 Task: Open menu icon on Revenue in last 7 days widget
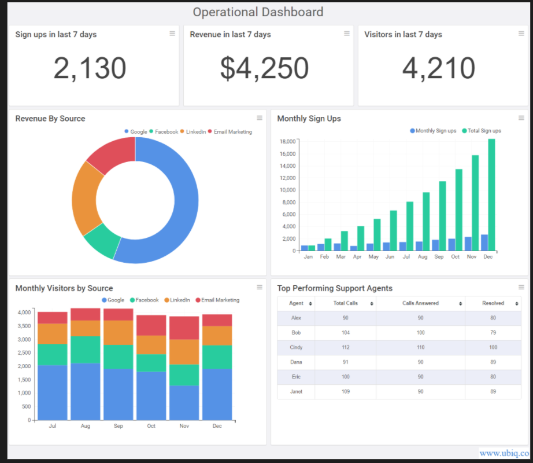pos(347,34)
